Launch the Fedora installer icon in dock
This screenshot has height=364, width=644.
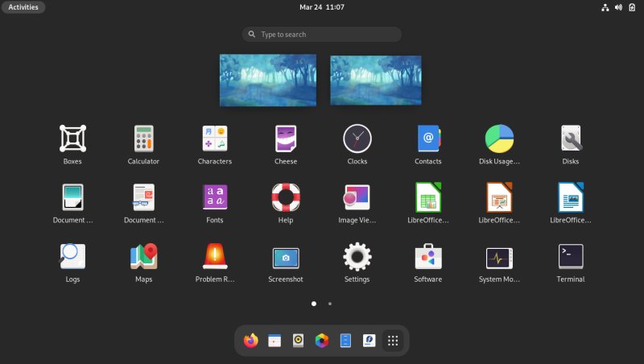coord(369,341)
